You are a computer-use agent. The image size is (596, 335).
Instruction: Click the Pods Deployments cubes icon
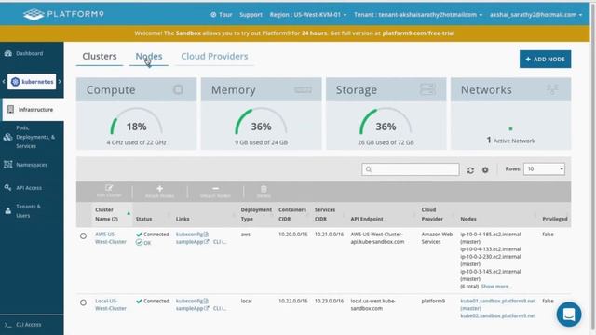coord(8,137)
